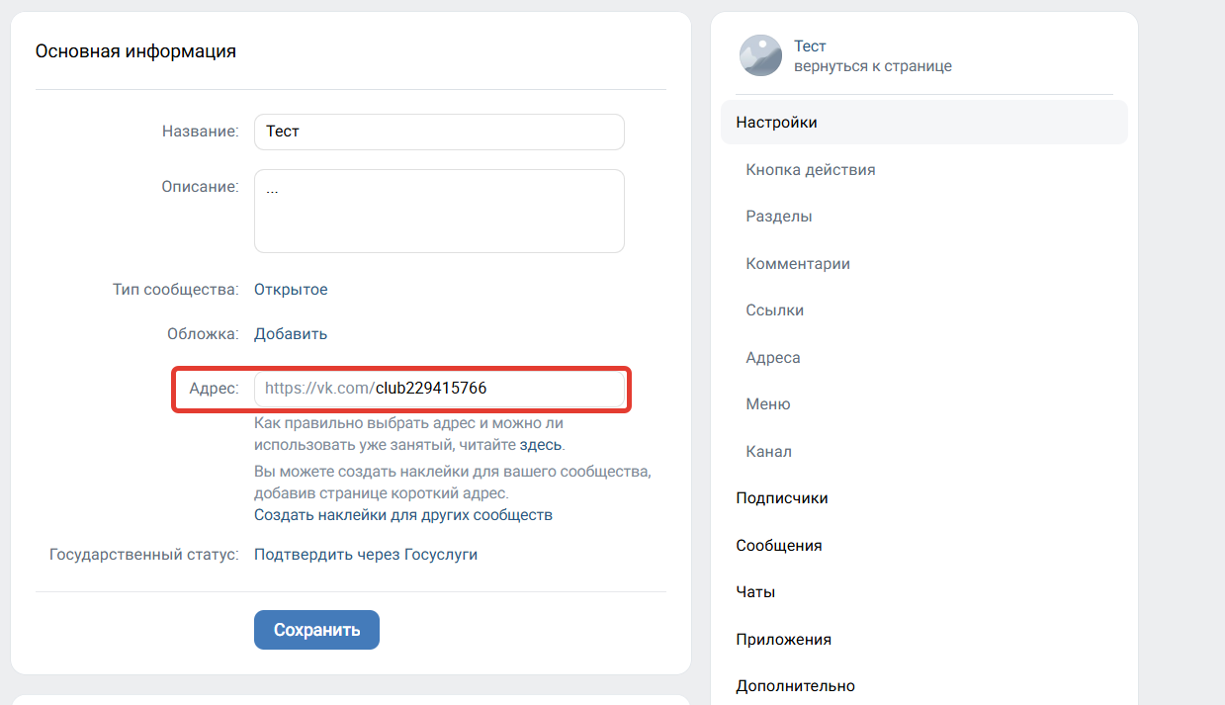
Task: Click the Тест community avatar thumbnail
Action: tap(760, 55)
